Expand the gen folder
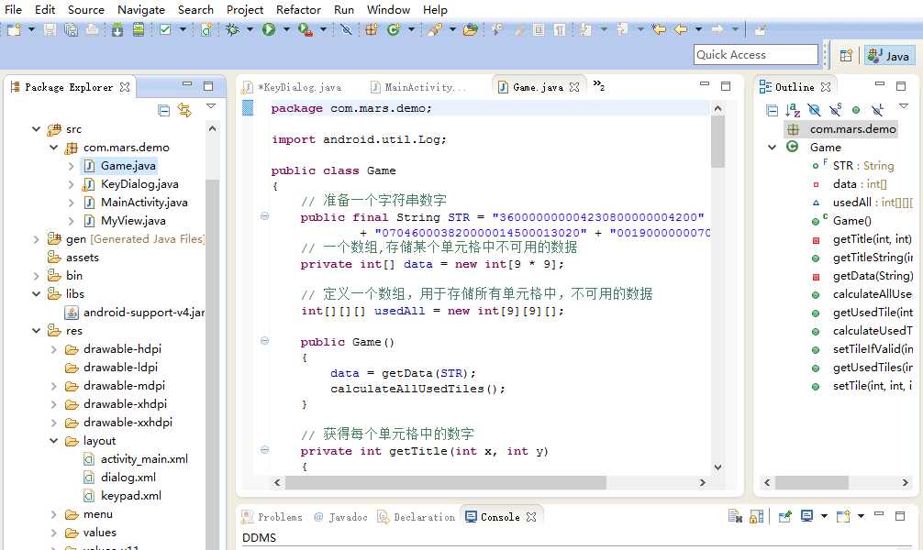The image size is (923, 550). click(36, 239)
